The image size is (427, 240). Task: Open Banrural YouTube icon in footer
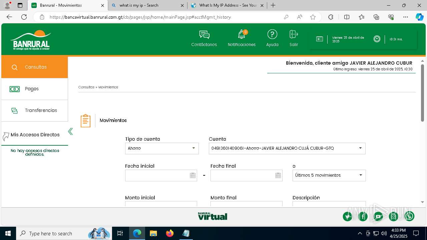(378, 216)
